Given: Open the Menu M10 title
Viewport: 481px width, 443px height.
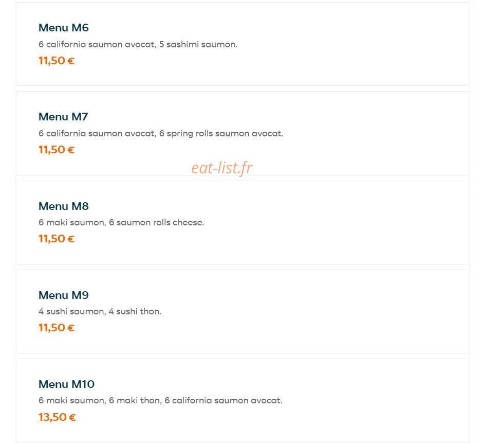Looking at the screenshot, I should 67,384.
